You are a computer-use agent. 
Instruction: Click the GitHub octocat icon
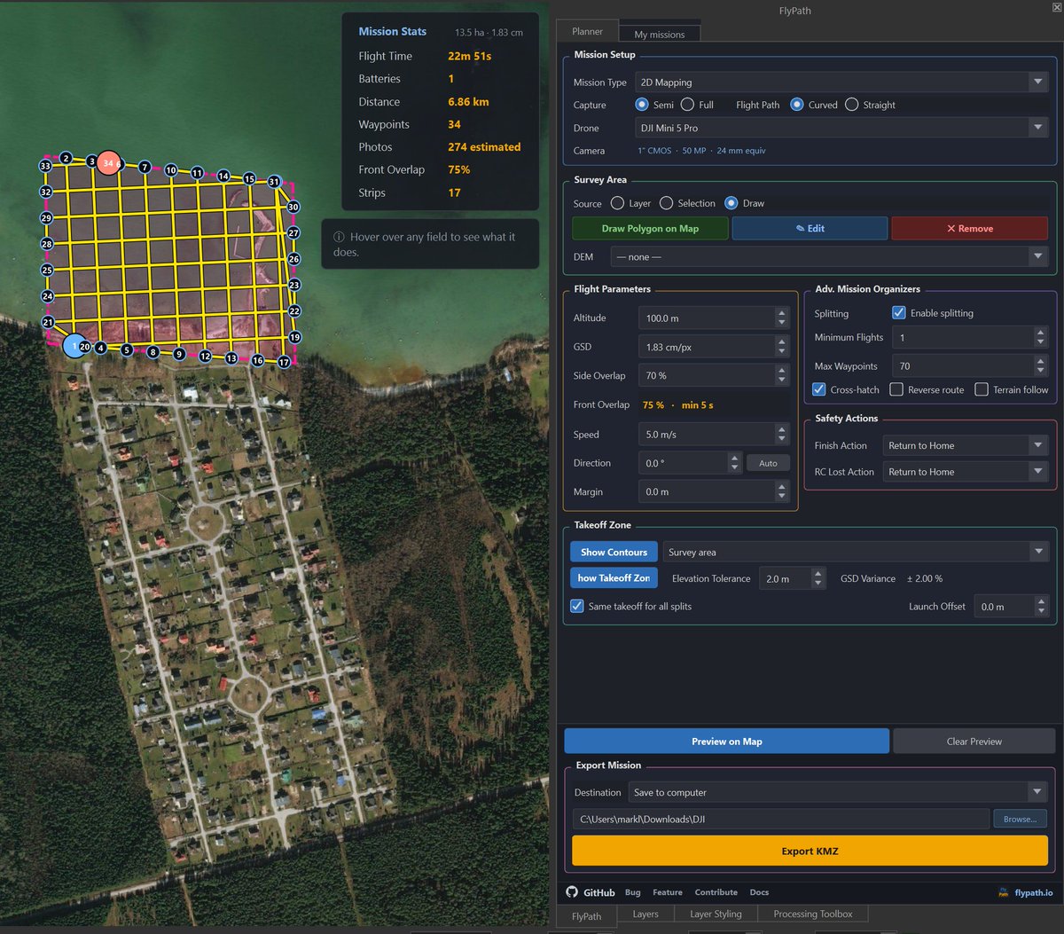click(572, 892)
